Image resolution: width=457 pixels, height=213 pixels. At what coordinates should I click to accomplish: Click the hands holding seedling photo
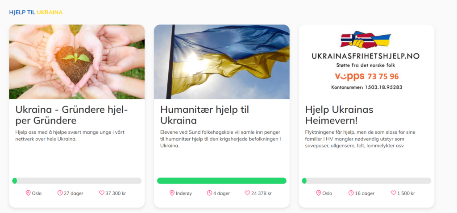(x=77, y=61)
